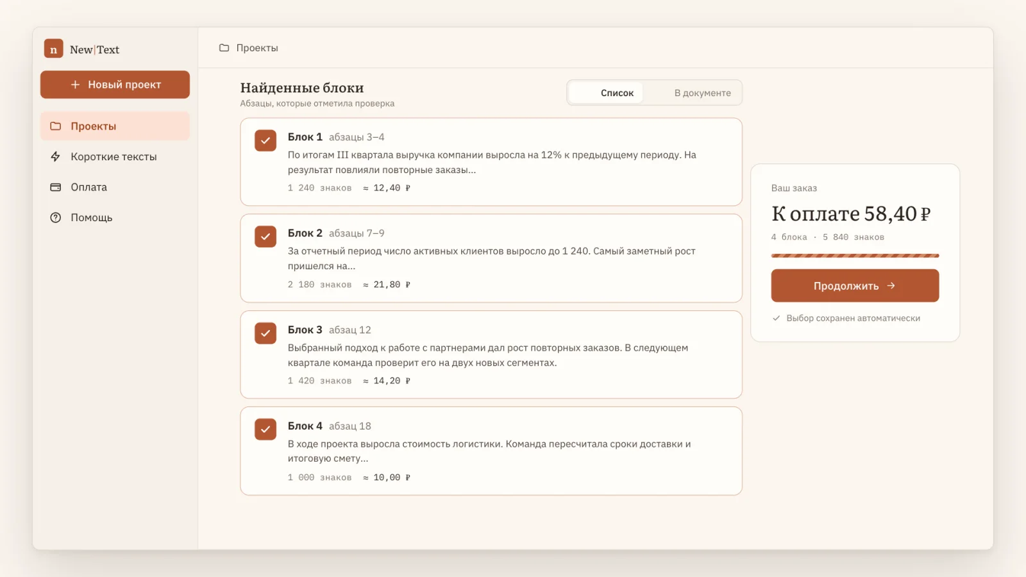The image size is (1026, 577).
Task: Click the plus icon in Новый проект
Action: 75,85
